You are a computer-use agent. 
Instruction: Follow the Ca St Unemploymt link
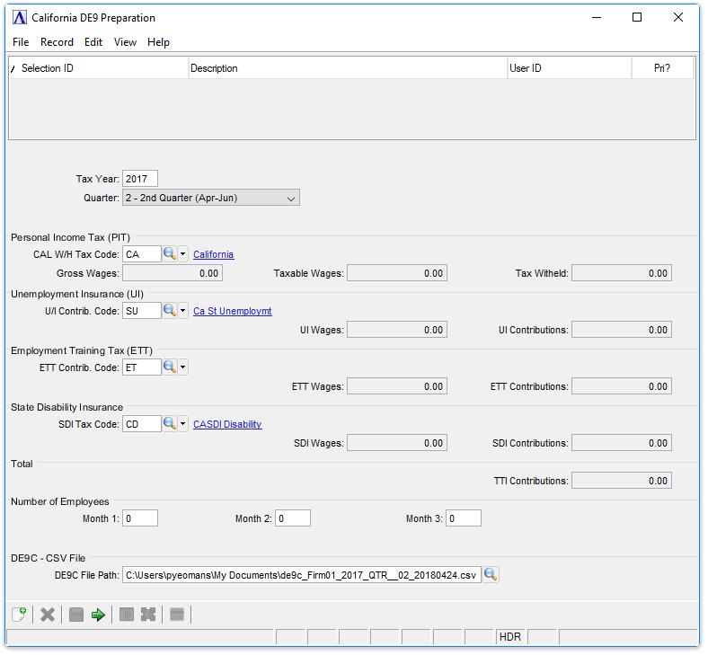234,313
